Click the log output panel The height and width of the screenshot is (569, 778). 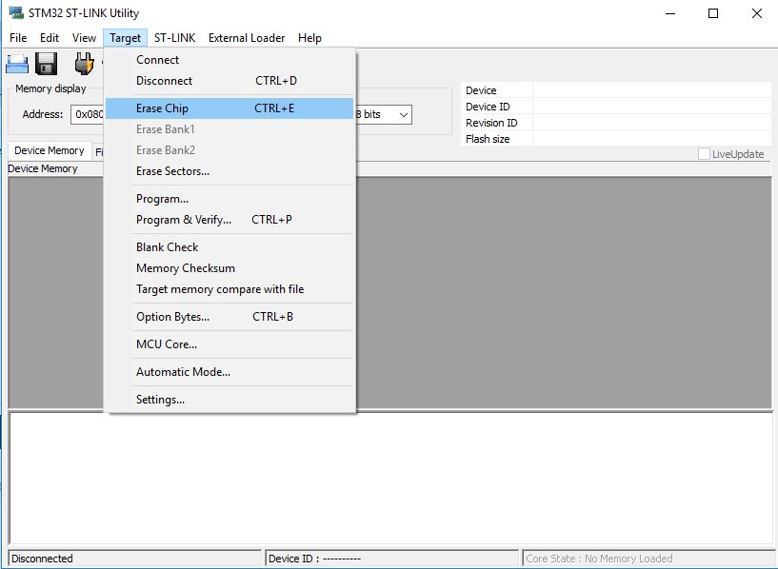pyautogui.click(x=391, y=478)
